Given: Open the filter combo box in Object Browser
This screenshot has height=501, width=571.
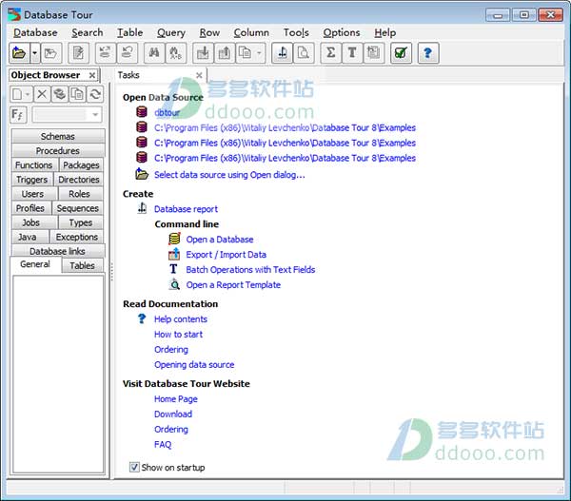Looking at the screenshot, I should pos(68,115).
